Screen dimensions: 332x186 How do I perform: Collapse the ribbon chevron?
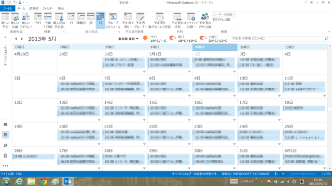(329, 32)
